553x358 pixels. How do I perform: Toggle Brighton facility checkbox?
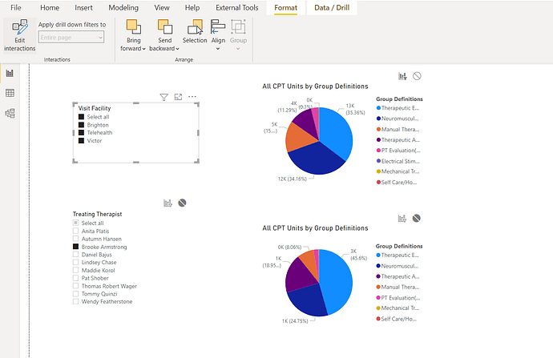[x=81, y=125]
